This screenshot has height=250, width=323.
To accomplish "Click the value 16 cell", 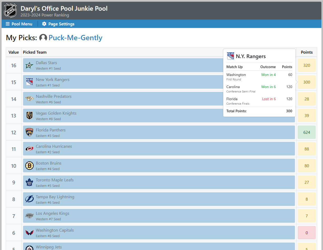I will click(x=14, y=65).
